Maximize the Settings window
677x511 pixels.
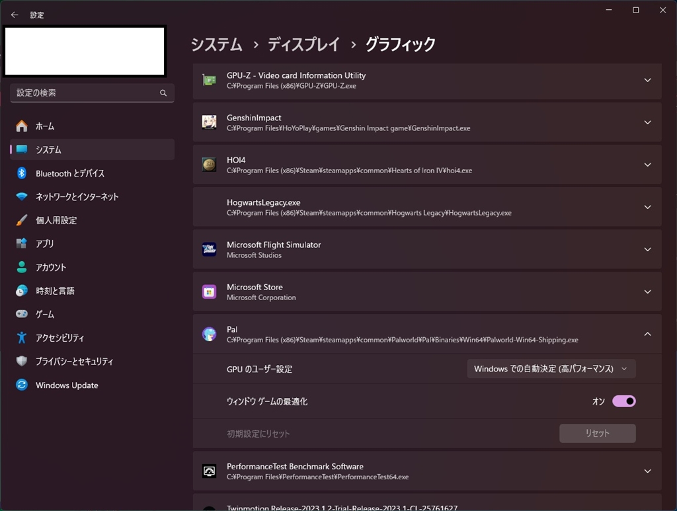click(636, 10)
